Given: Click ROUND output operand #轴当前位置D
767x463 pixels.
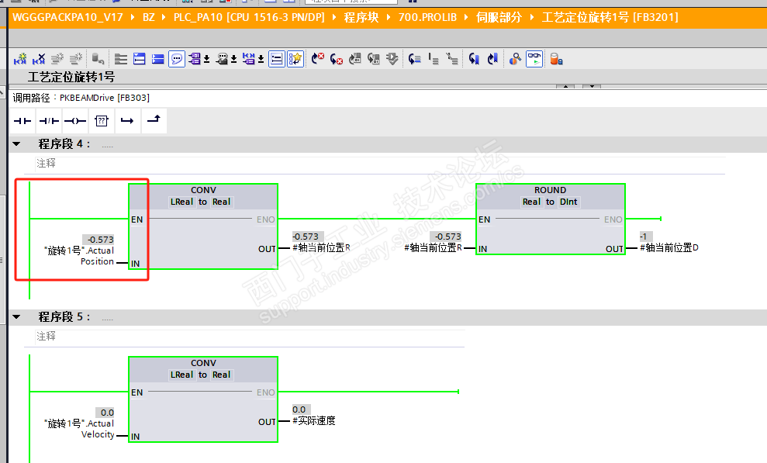Looking at the screenshot, I should 669,248.
